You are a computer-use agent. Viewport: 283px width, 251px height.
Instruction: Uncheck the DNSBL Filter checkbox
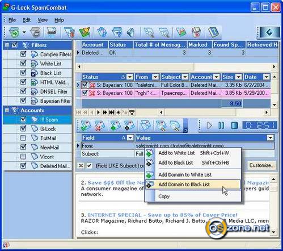click(x=23, y=91)
